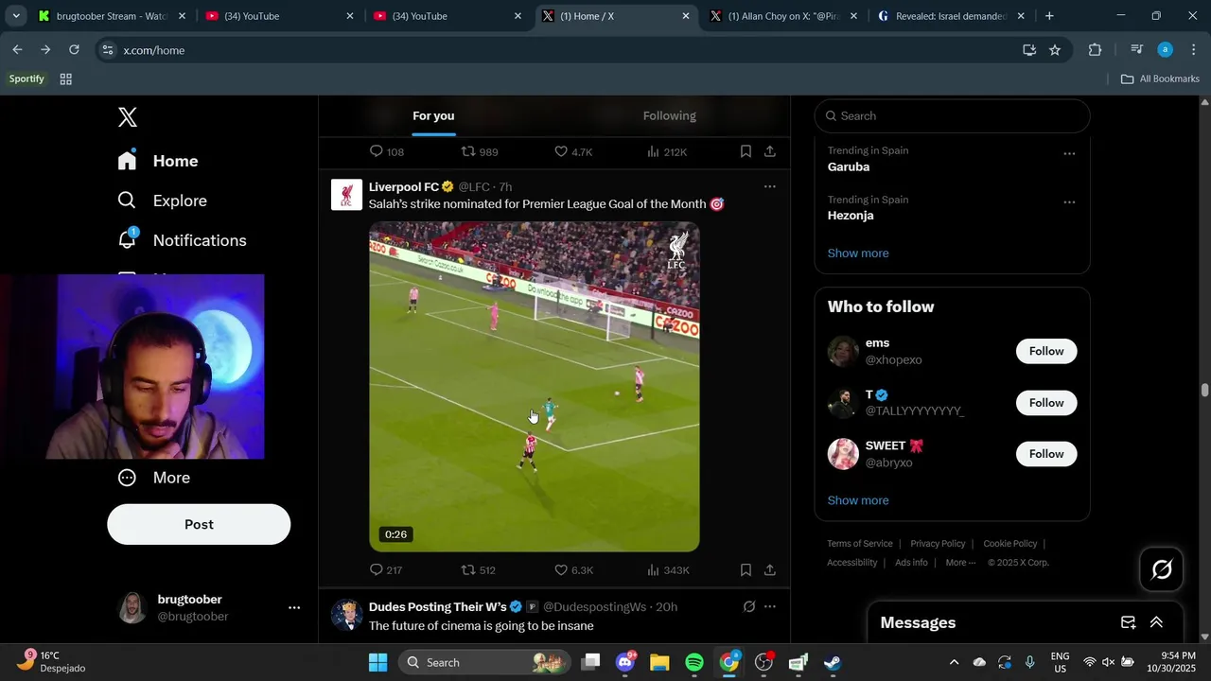1211x681 pixels.
Task: Switch to Allan Choy on X tab
Action: (x=783, y=16)
